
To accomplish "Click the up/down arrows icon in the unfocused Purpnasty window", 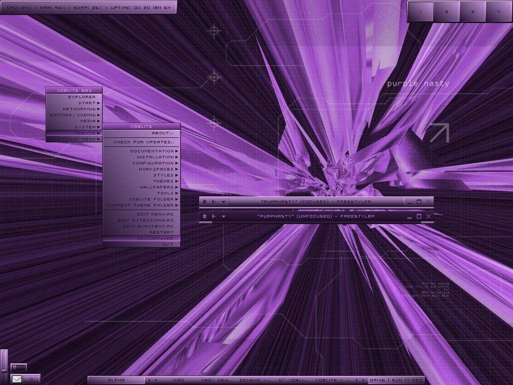I will 205,216.
